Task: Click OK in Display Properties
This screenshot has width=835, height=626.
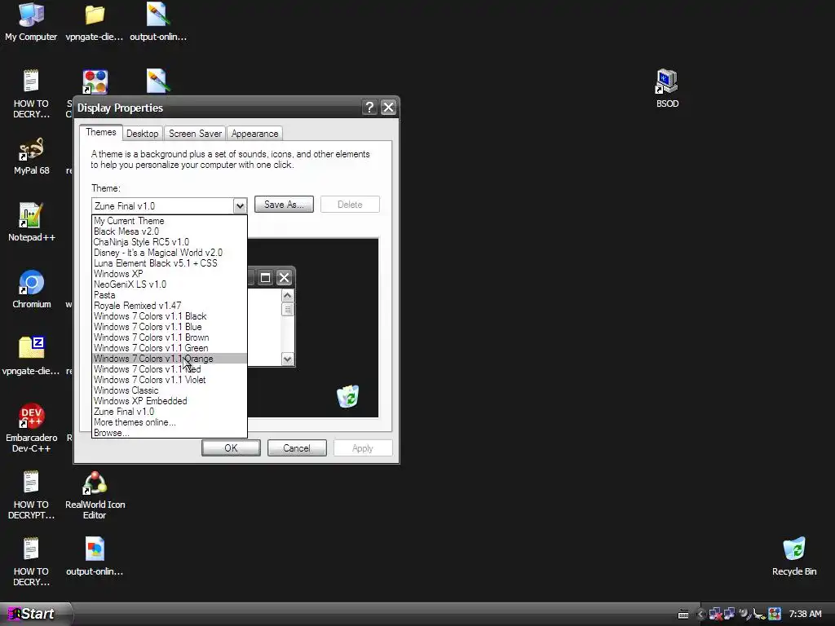Action: (231, 448)
